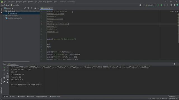
Task: Open IDE settings gear in top toolbar
Action: pos(174,5)
